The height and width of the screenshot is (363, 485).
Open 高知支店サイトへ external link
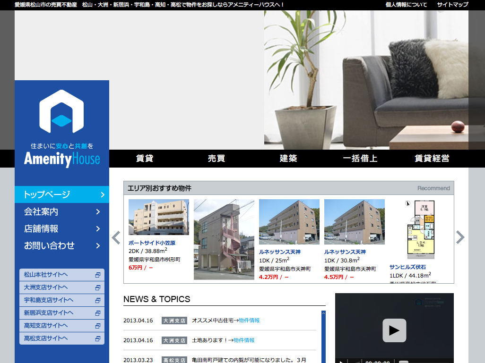coord(61,326)
